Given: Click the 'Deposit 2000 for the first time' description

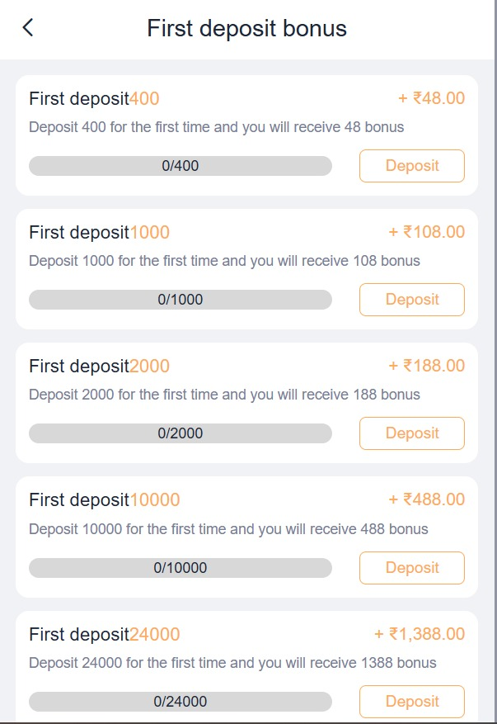Looking at the screenshot, I should [x=224, y=395].
